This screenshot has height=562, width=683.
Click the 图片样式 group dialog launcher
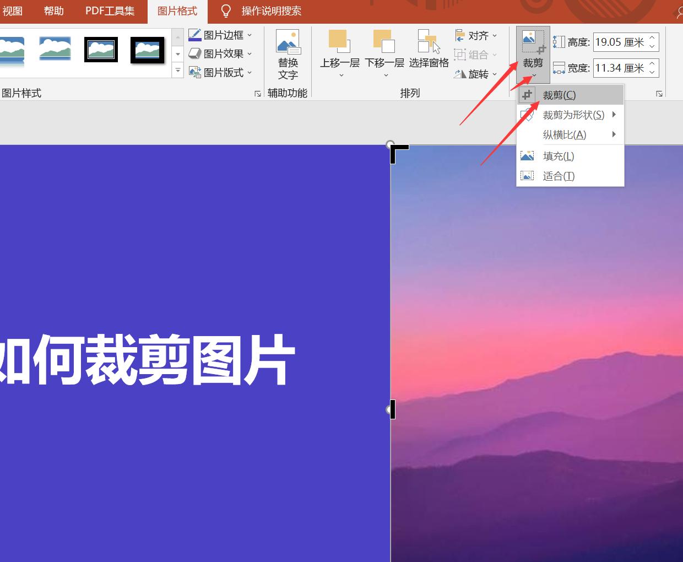click(258, 94)
